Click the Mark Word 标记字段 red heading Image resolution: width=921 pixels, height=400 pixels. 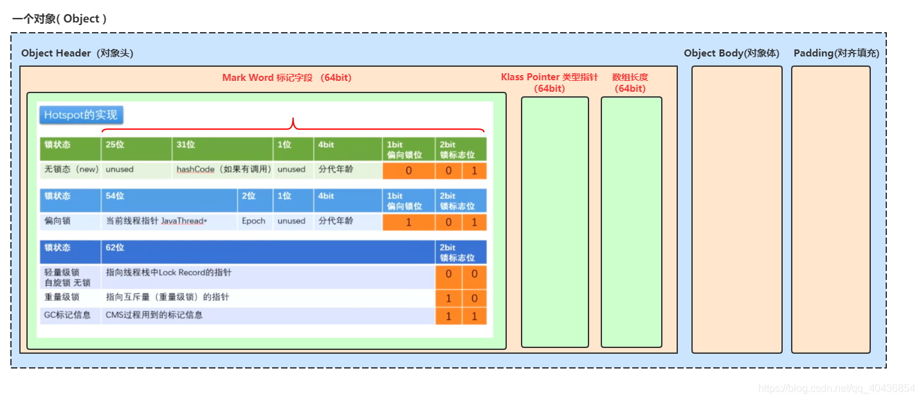point(287,78)
